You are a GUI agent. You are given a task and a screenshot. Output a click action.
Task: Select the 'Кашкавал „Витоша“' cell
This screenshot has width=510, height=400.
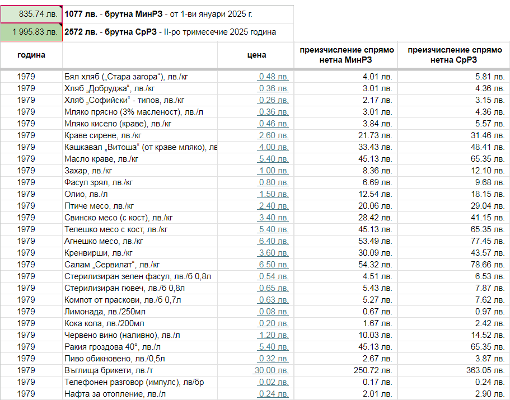(140, 147)
